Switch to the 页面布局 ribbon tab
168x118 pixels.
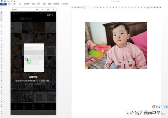(27, 4)
